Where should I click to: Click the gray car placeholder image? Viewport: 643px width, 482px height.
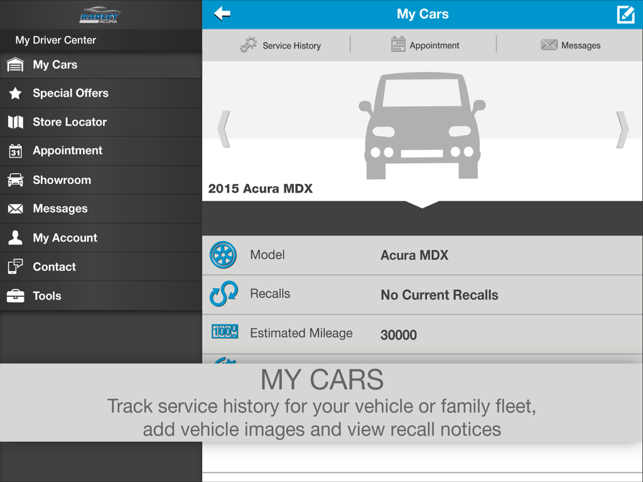(423, 126)
